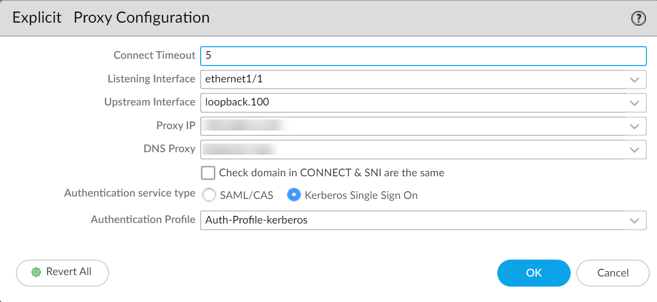Expand the Upstream Interface dropdown arrow
The height and width of the screenshot is (302, 657).
(x=636, y=103)
